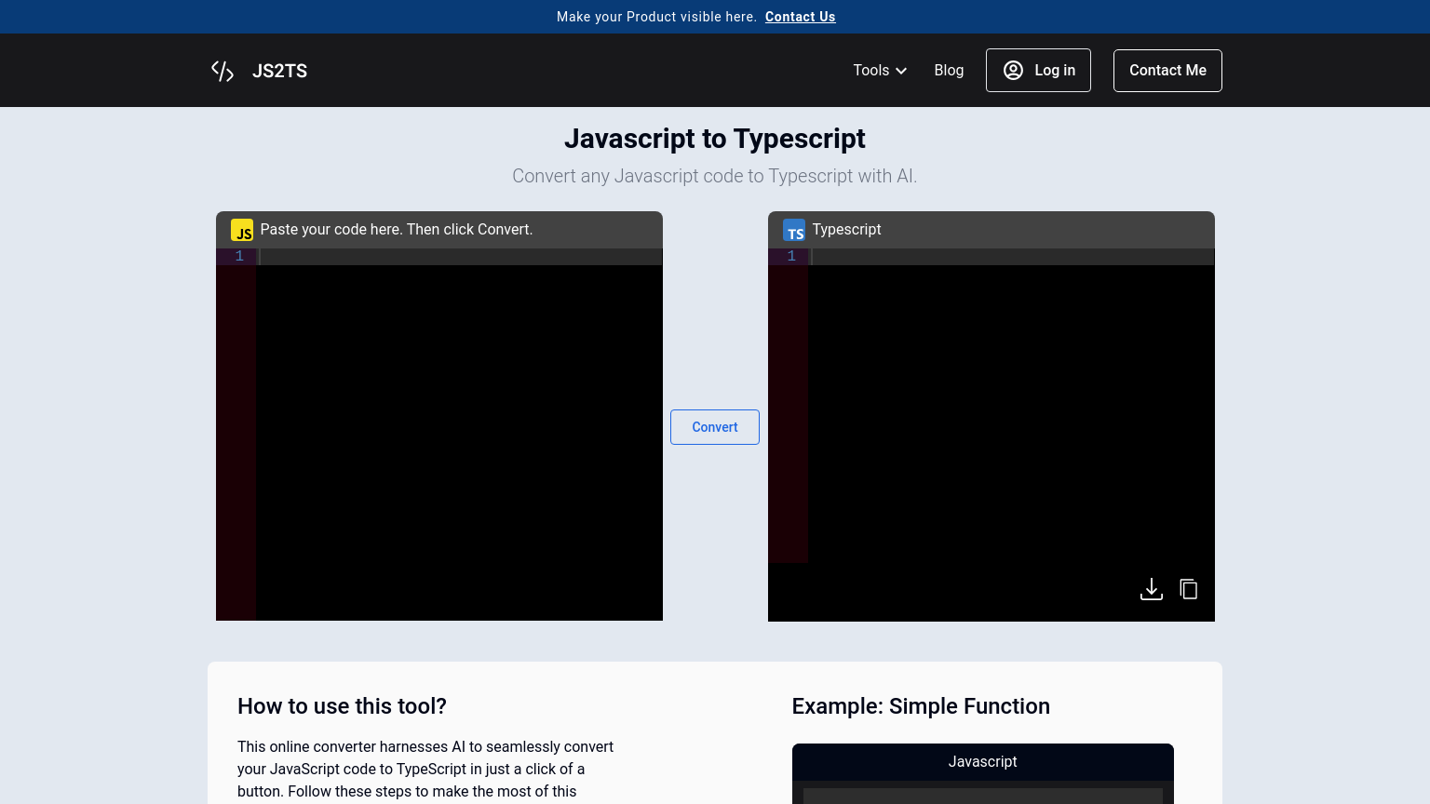Viewport: 1430px width, 804px height.
Task: Copy Typescript output to clipboard
Action: (1189, 589)
